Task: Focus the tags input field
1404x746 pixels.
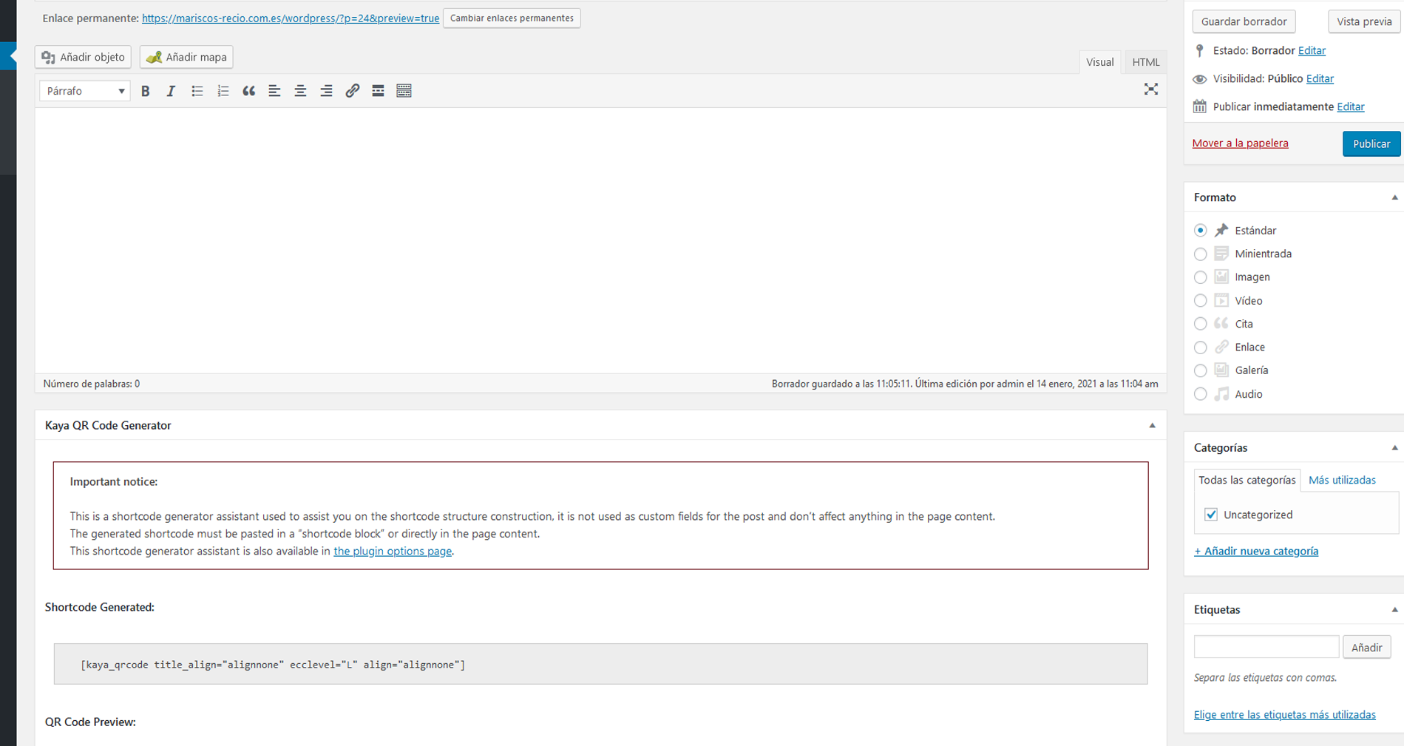Action: (1266, 647)
